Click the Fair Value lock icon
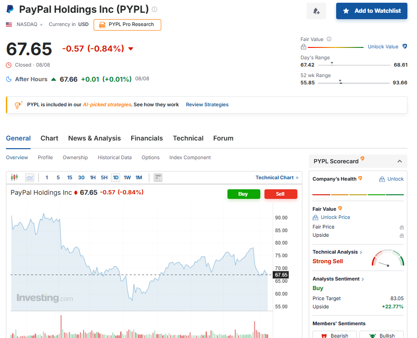417x338 pixels. point(303,47)
